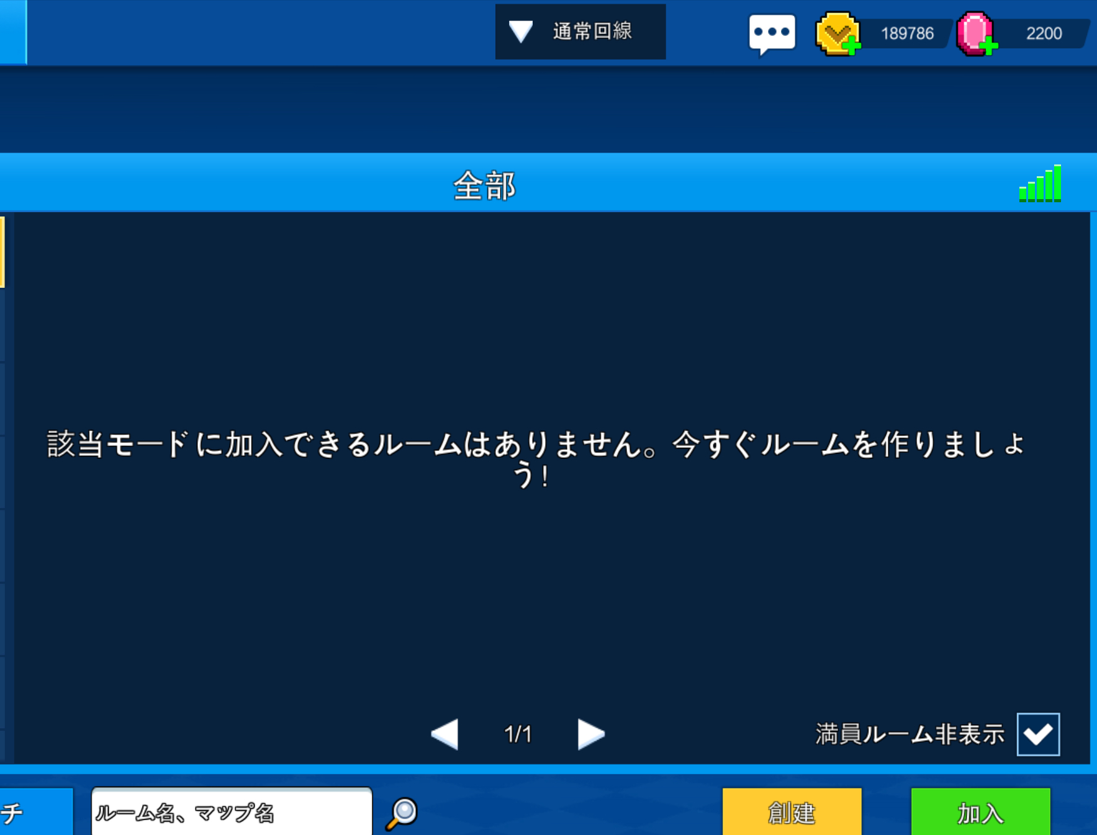The image size is (1097, 835).
Task: Open the chat speech bubble icon
Action: pos(772,33)
